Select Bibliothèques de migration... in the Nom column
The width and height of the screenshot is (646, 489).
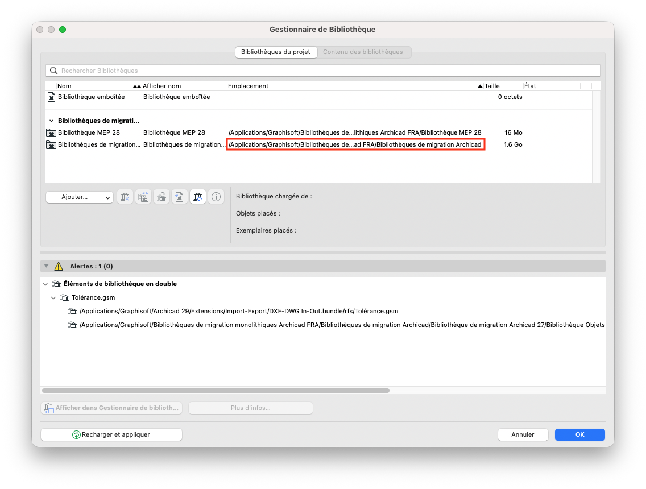point(99,144)
